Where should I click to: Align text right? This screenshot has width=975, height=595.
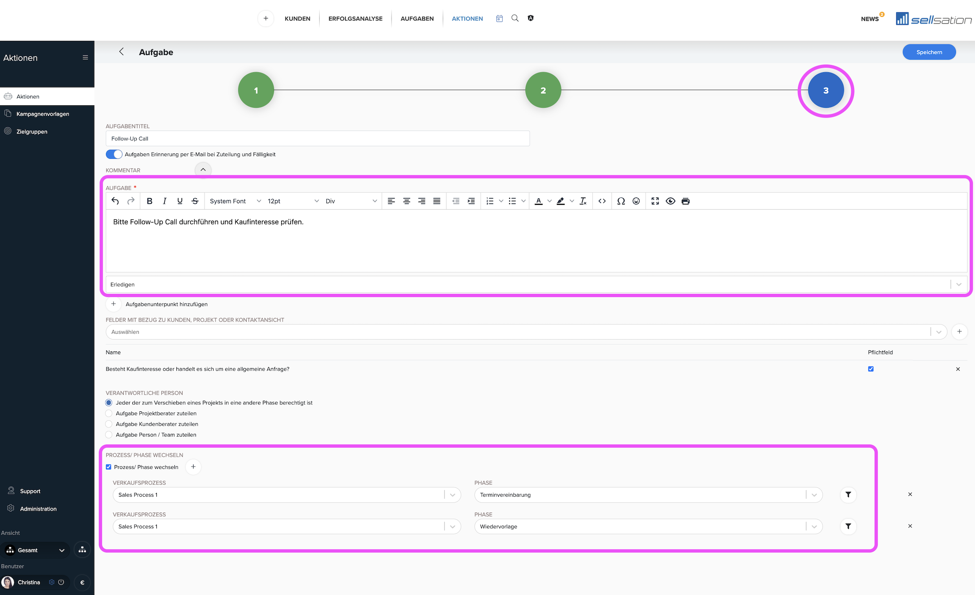422,201
